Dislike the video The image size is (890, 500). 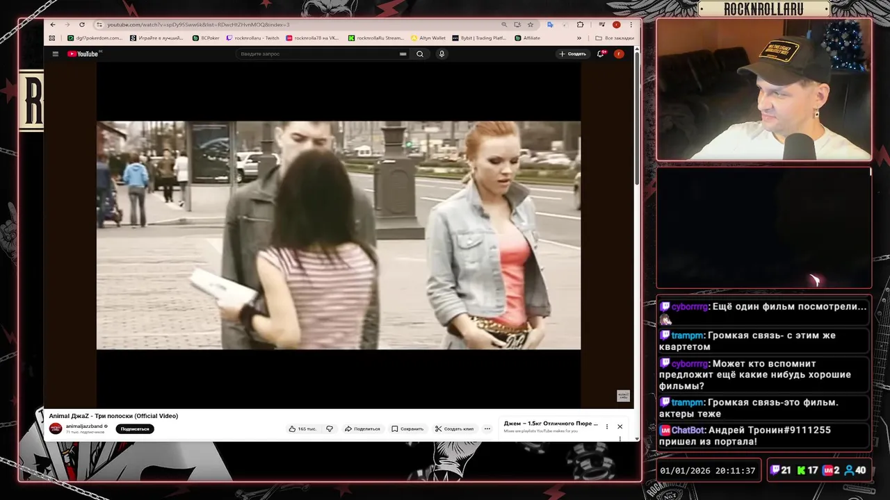(x=330, y=428)
